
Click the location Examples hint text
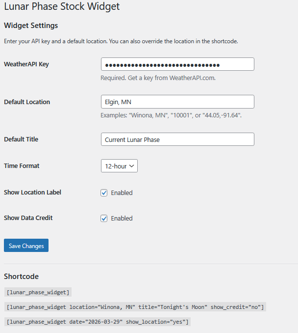(171, 115)
